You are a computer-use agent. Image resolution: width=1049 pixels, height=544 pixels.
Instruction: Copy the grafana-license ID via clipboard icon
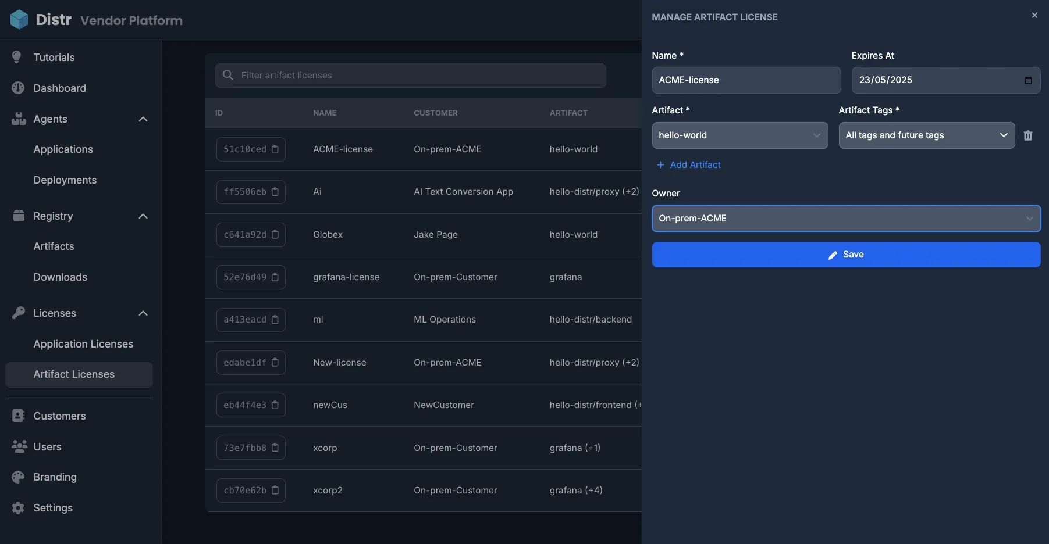pos(275,277)
